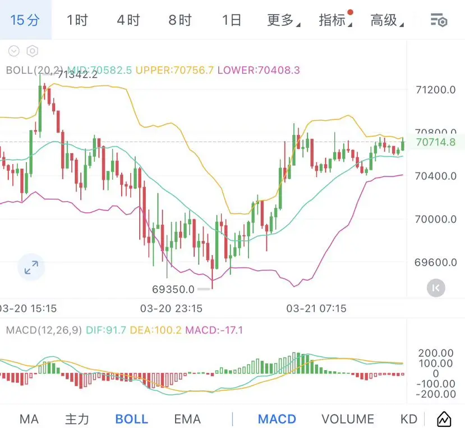Screen dimensions: 465x428
Task: Switch to the 1时 timeframe
Action: click(x=77, y=20)
